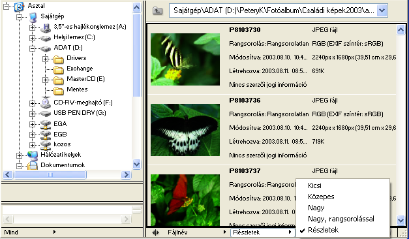
Task: Expand the kozos drive node
Action: coord(32,145)
